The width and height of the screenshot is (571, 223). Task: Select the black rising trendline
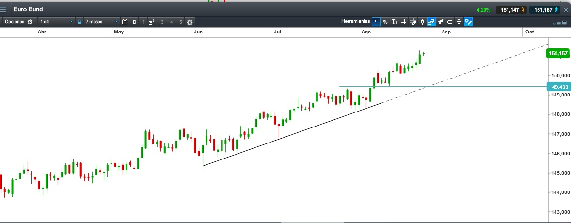click(292, 134)
